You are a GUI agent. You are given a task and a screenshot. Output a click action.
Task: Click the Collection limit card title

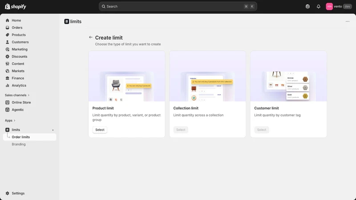(x=186, y=108)
